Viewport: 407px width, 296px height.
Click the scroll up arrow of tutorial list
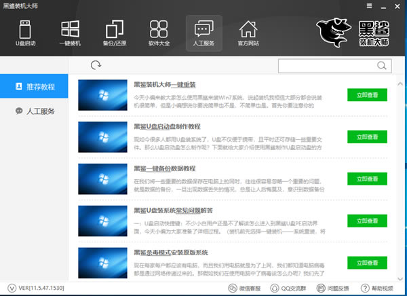pyautogui.click(x=400, y=84)
